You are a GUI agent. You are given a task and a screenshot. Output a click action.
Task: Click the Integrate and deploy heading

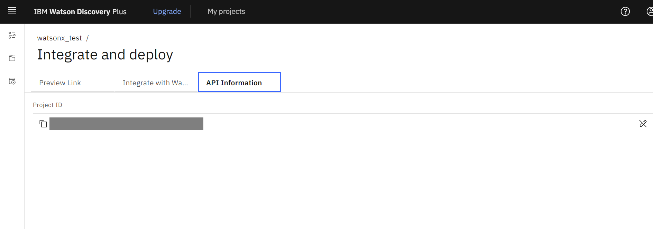(105, 55)
